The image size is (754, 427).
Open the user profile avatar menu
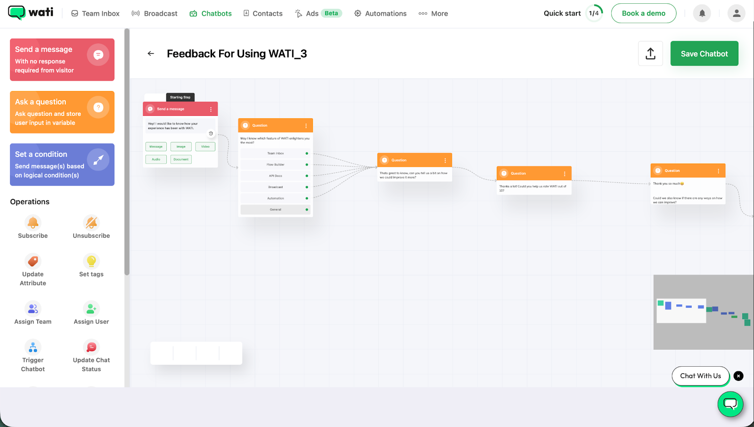(737, 13)
